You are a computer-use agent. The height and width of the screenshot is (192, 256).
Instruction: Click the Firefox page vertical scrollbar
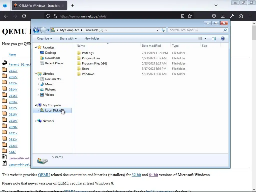coord(254,106)
